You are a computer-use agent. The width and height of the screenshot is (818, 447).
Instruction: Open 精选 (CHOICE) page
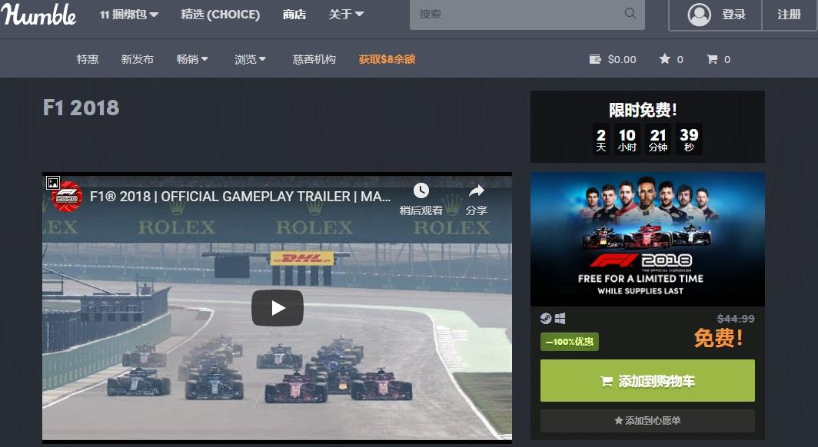220,15
